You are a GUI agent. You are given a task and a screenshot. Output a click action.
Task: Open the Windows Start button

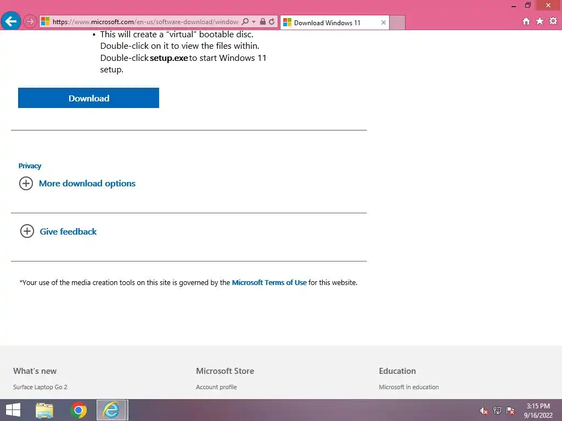point(13,410)
